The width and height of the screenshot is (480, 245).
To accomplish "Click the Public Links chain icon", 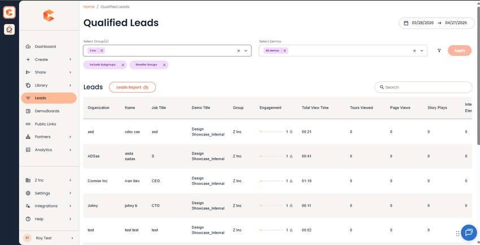I will tap(28, 124).
